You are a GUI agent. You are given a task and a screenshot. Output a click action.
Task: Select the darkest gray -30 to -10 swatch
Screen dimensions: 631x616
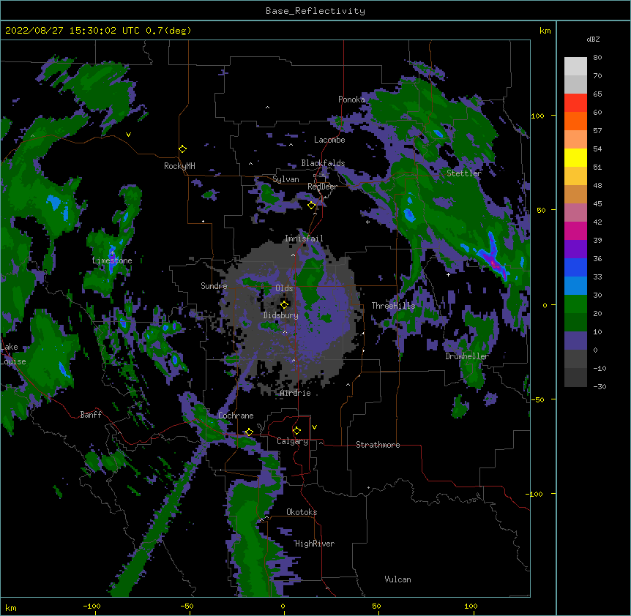pyautogui.click(x=575, y=378)
